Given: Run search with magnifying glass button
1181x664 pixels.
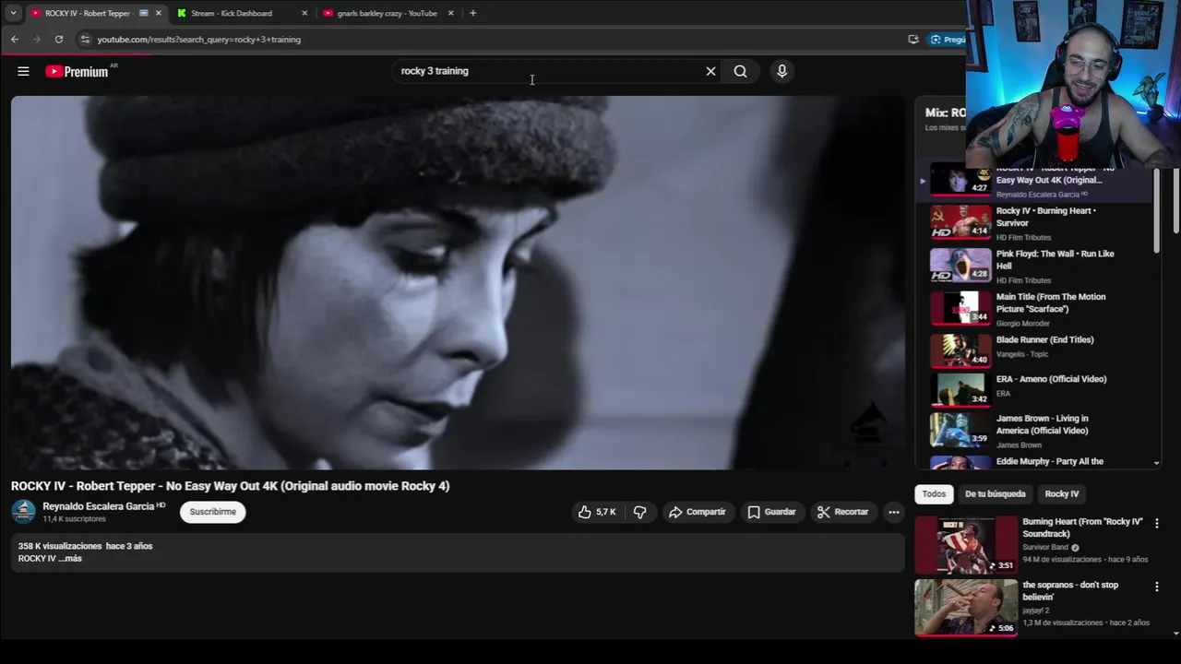Looking at the screenshot, I should 740,71.
